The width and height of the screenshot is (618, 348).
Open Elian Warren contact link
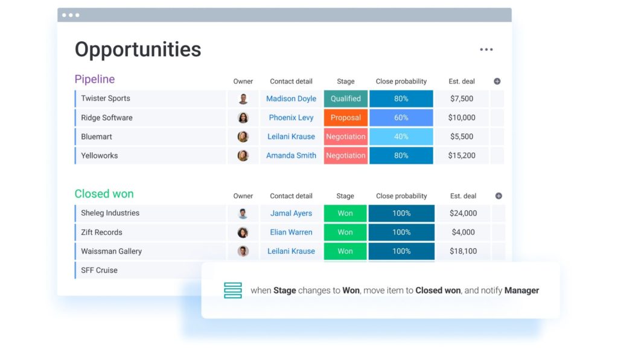tap(291, 233)
